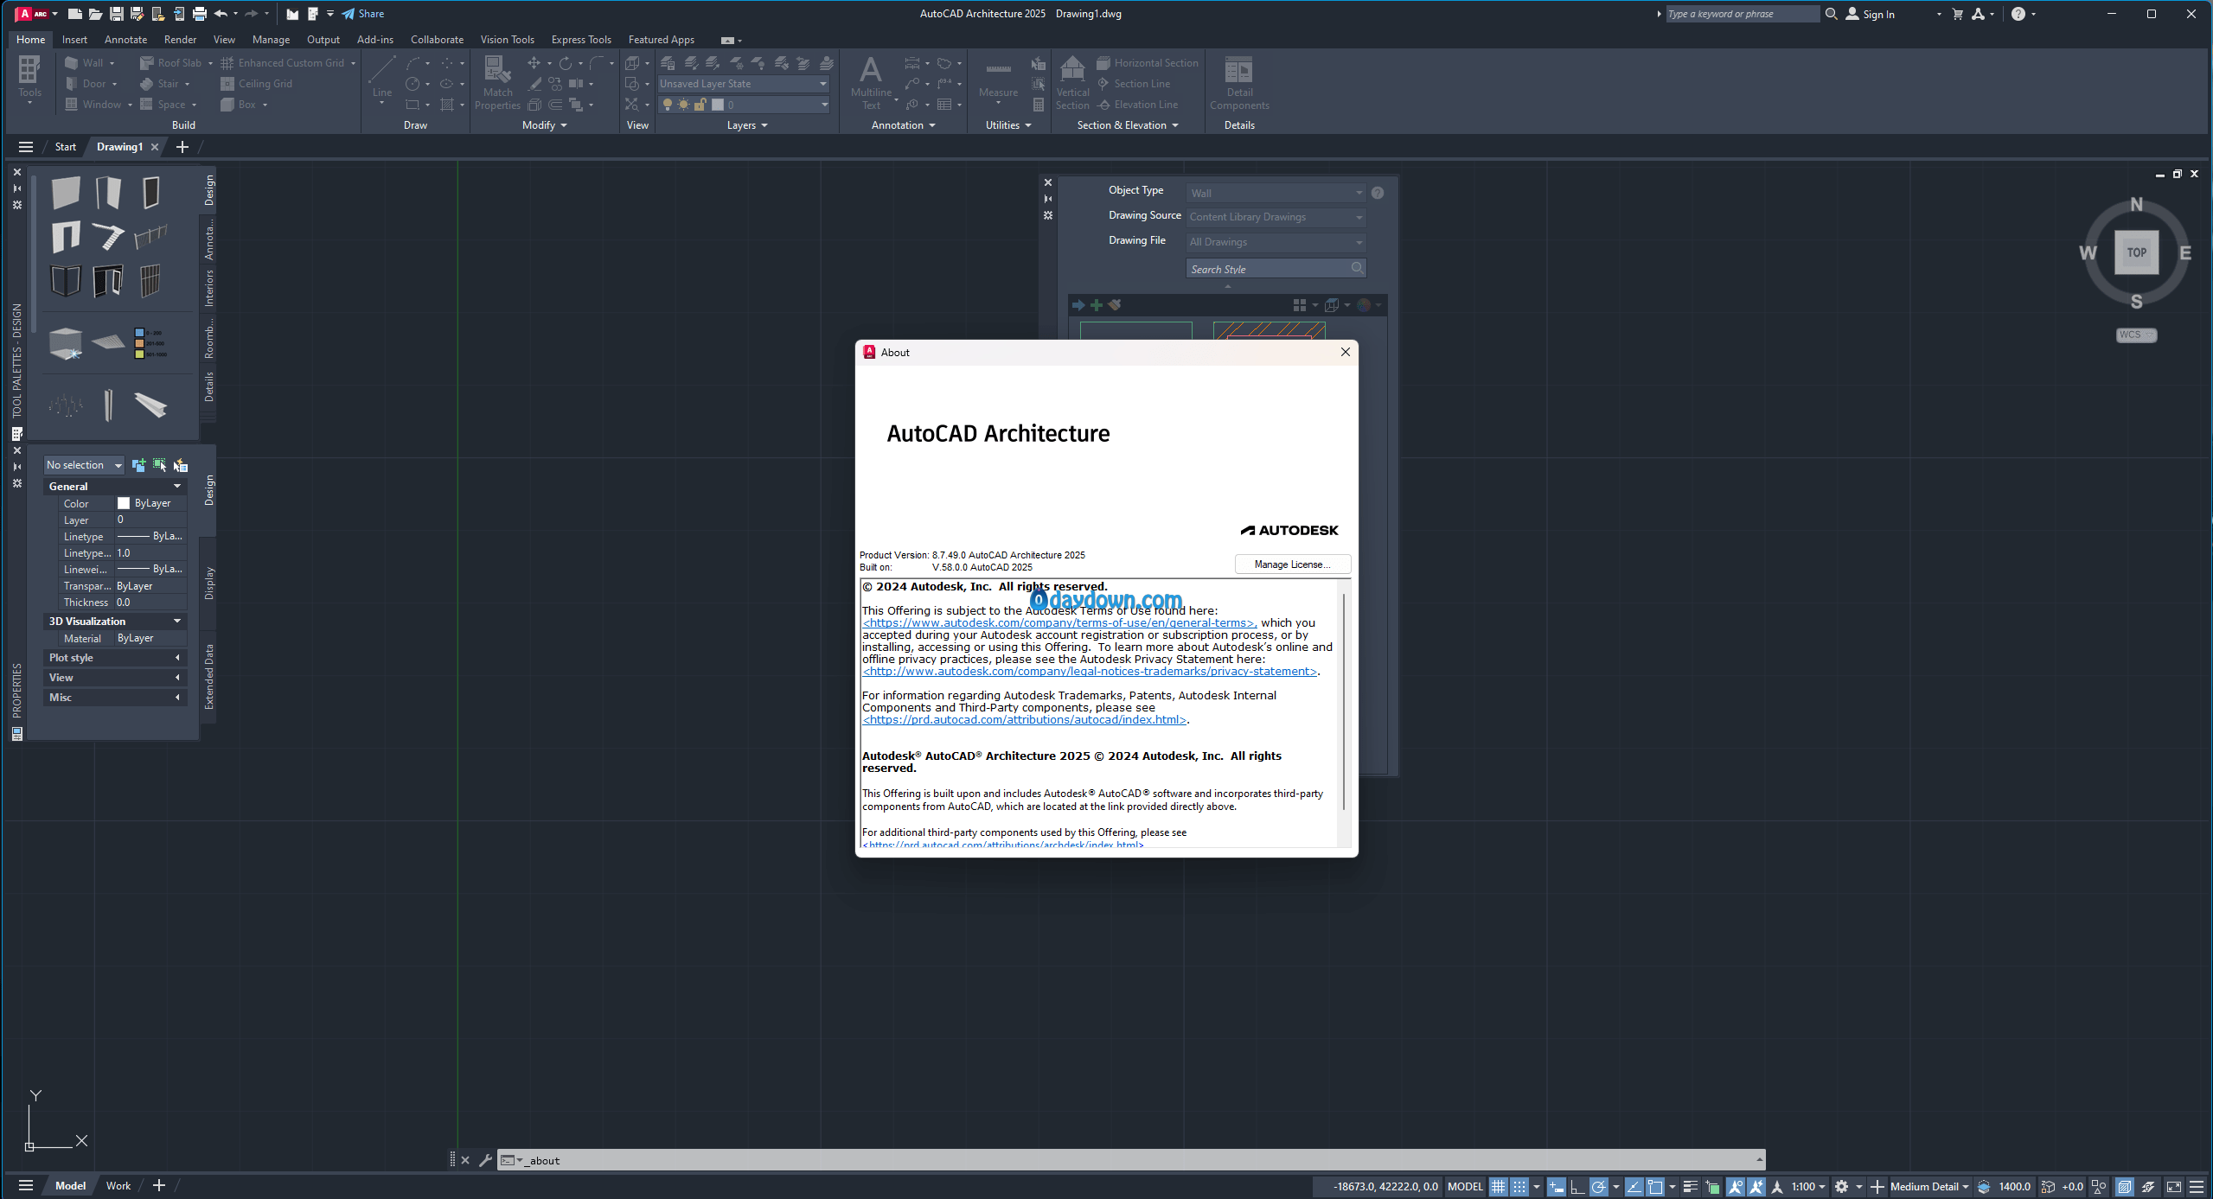Toggle the drawing grid display in status bar
The height and width of the screenshot is (1199, 2213).
[x=1498, y=1186]
